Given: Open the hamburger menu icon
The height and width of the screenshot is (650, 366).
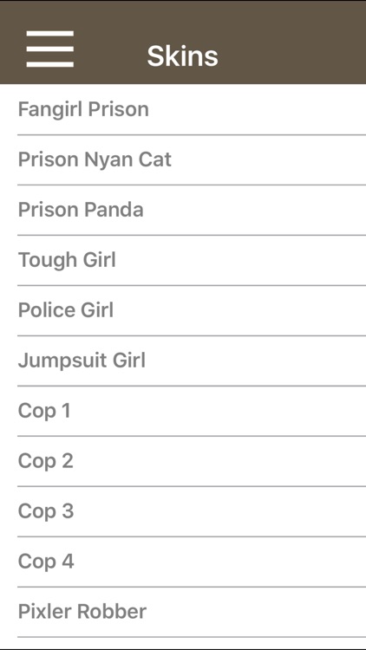Looking at the screenshot, I should (x=49, y=49).
